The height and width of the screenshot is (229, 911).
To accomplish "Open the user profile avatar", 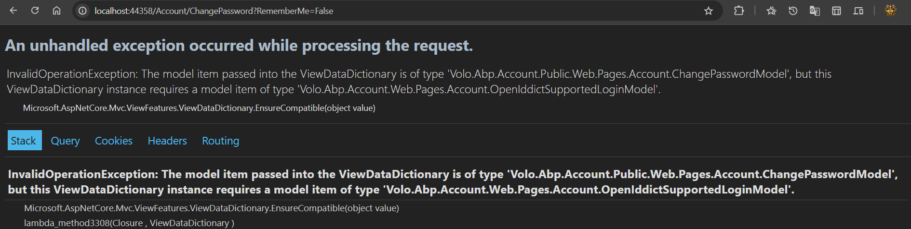I will pyautogui.click(x=890, y=11).
